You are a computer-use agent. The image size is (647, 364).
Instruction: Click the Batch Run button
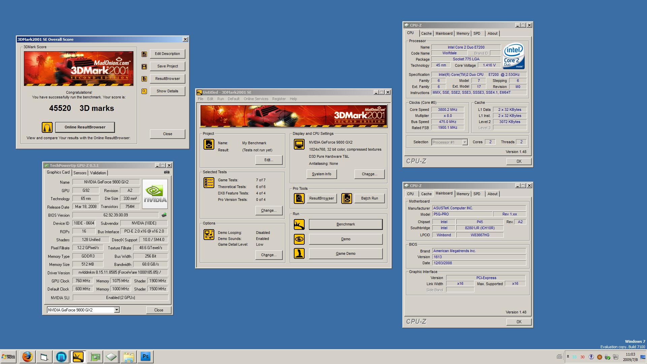(370, 199)
